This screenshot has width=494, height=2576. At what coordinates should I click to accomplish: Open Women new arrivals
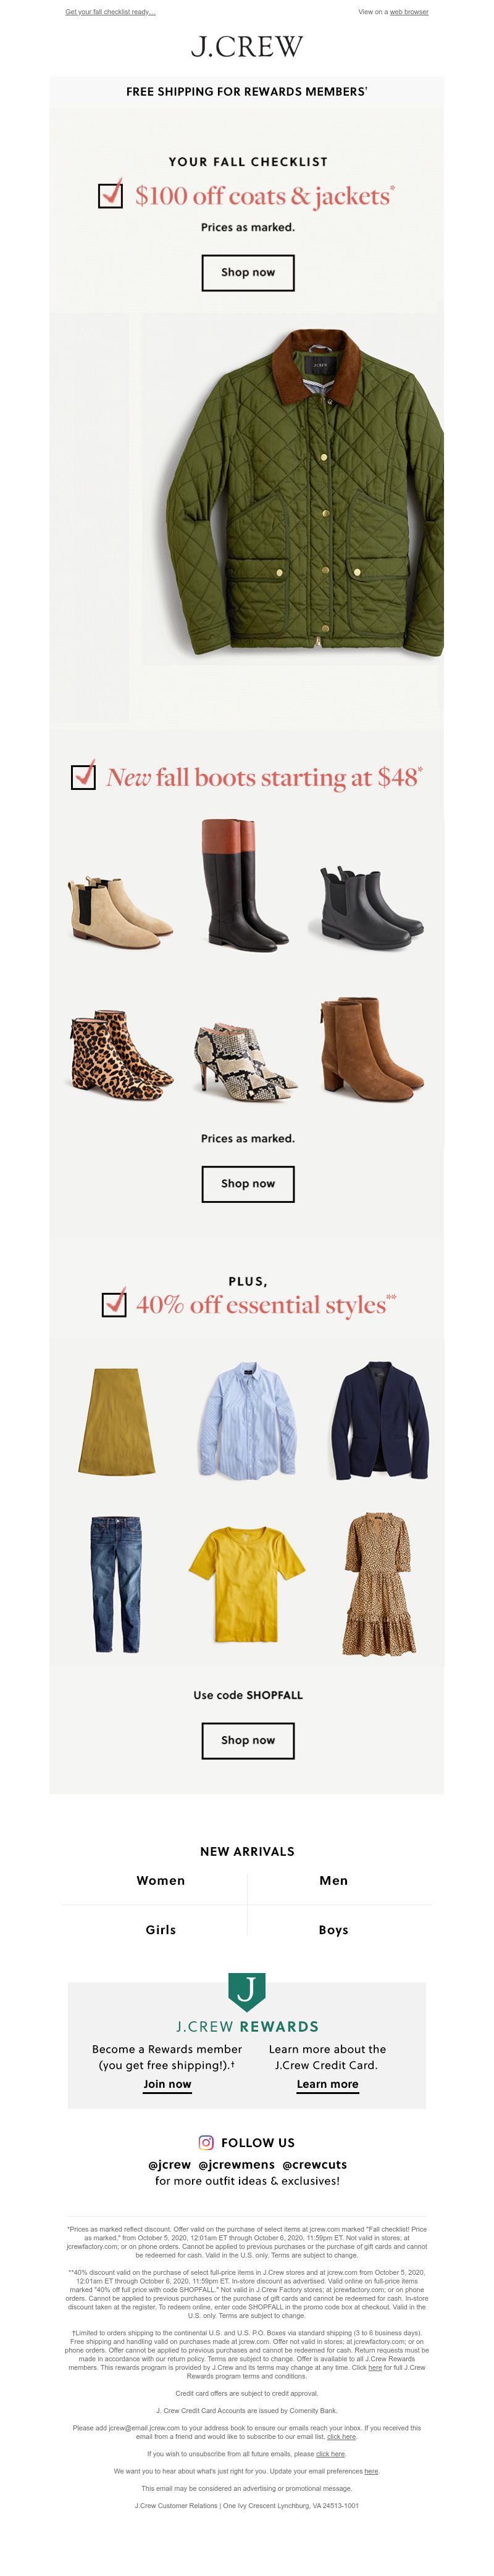[x=161, y=1880]
